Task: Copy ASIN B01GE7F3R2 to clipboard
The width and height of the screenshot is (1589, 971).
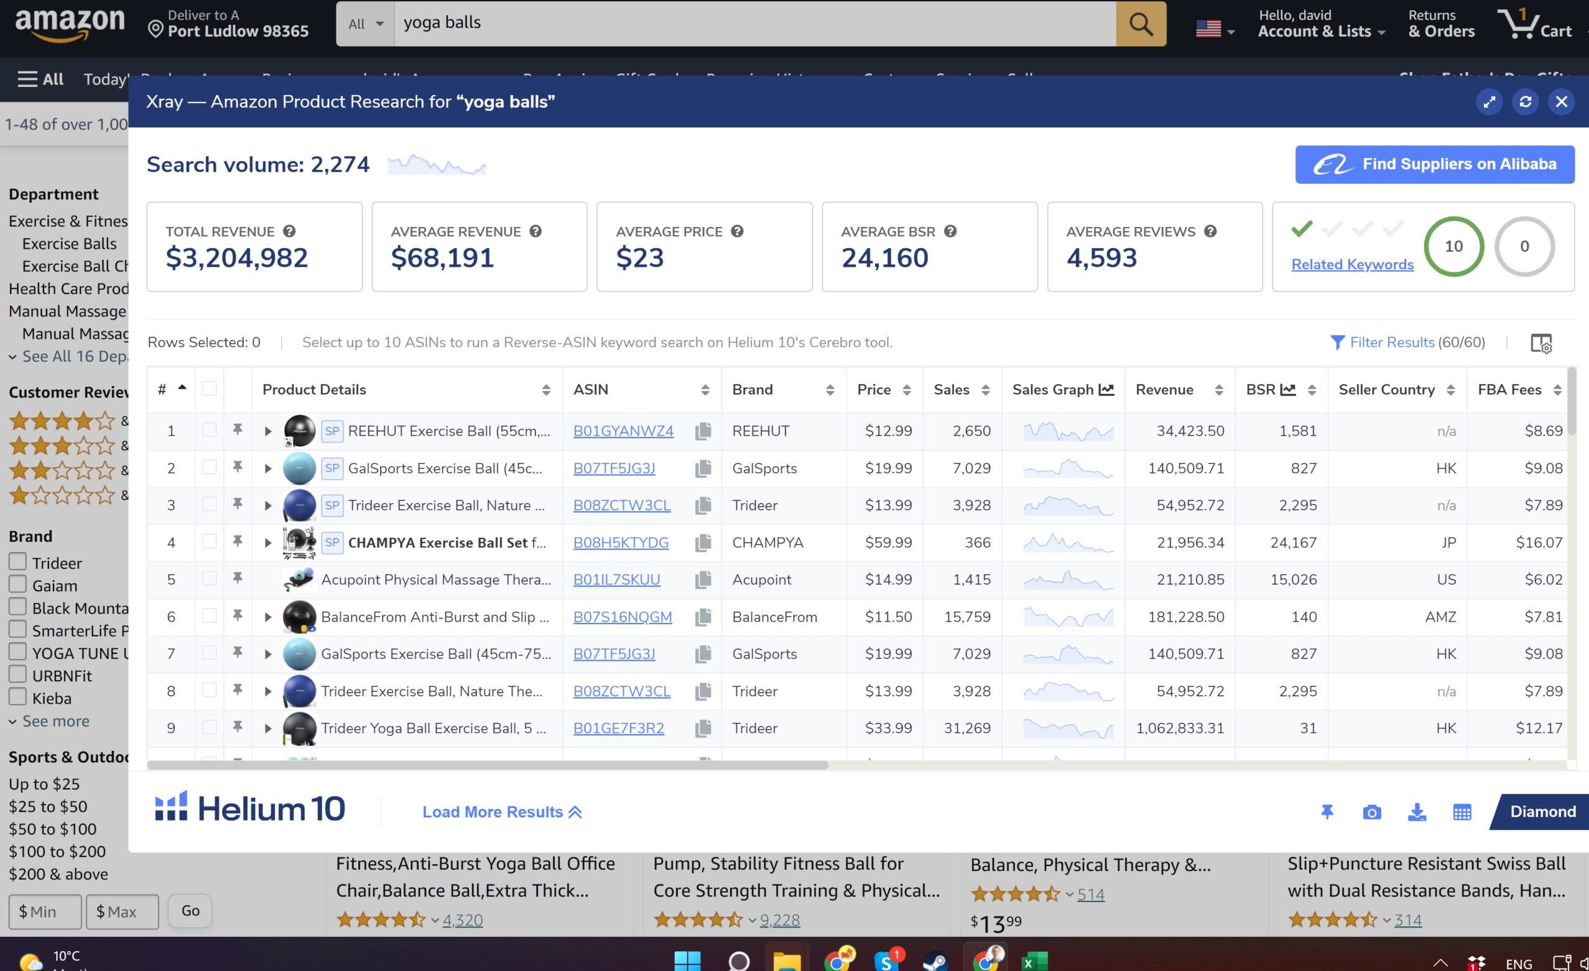Action: [703, 728]
